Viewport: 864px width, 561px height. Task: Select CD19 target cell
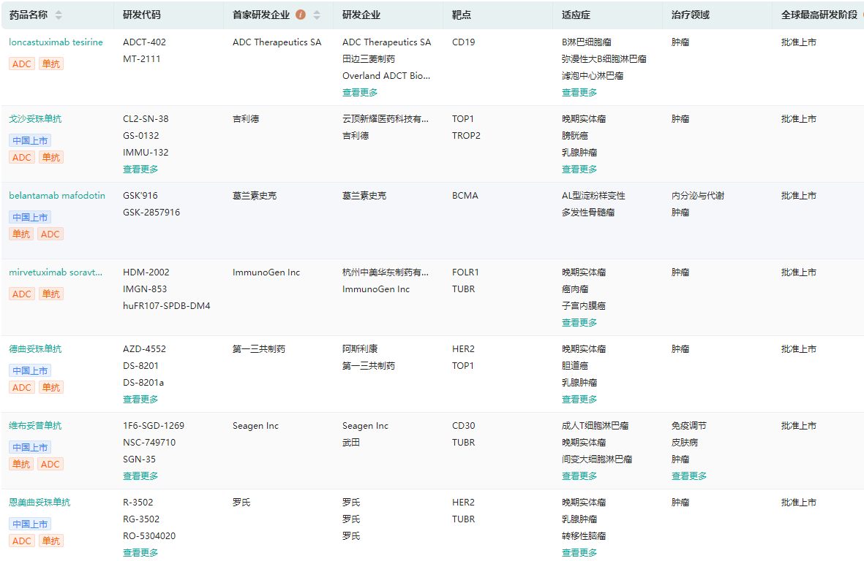click(x=463, y=42)
